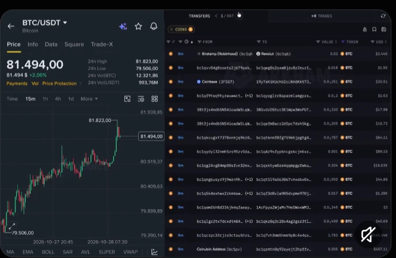Click the Price Protection link
Screen dimensions: 396x258
tap(59, 84)
